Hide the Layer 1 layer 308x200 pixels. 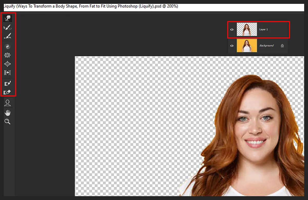232,29
